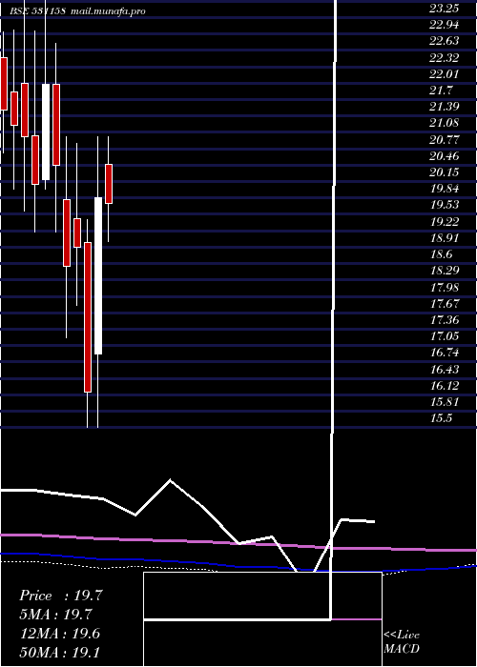The width and height of the screenshot is (477, 667).
Task: Select the 19.22 price axis label
Action: coord(444,222)
